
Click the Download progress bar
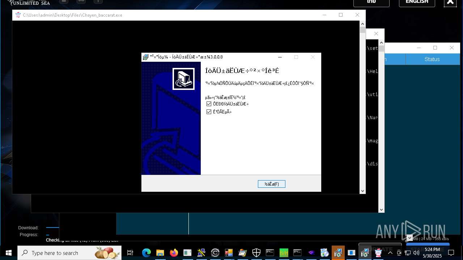[52, 227]
